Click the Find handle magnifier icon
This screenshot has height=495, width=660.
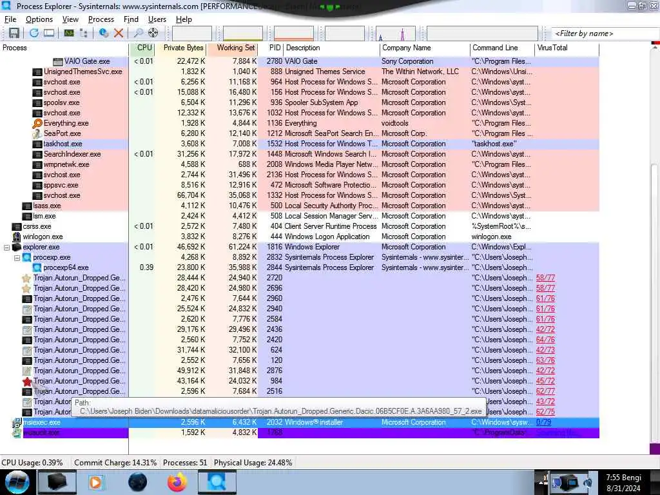point(139,33)
